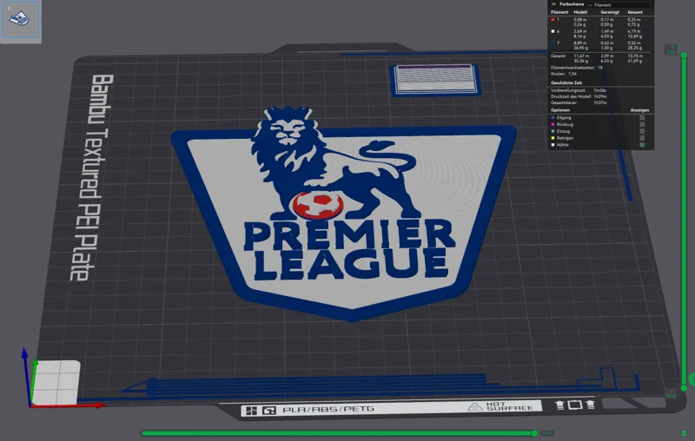Select the plate 1 thumbnail
This screenshot has height=441, width=695.
(x=20, y=20)
